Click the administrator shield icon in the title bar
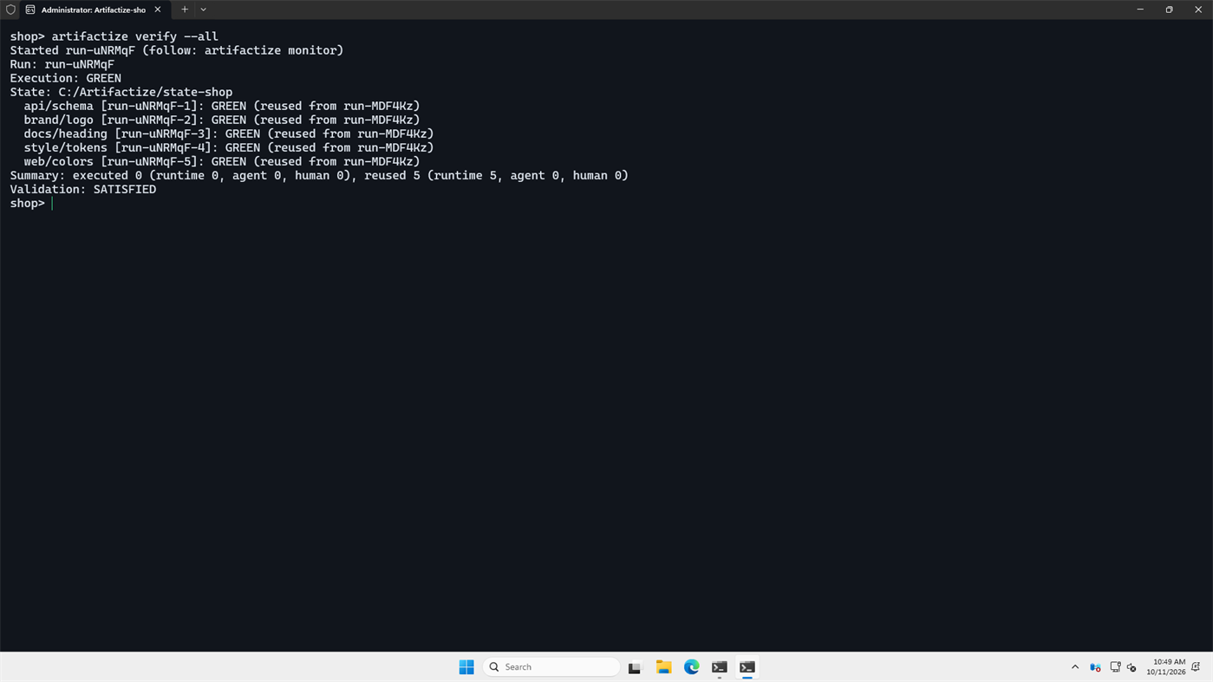The image size is (1213, 682). coord(10,10)
